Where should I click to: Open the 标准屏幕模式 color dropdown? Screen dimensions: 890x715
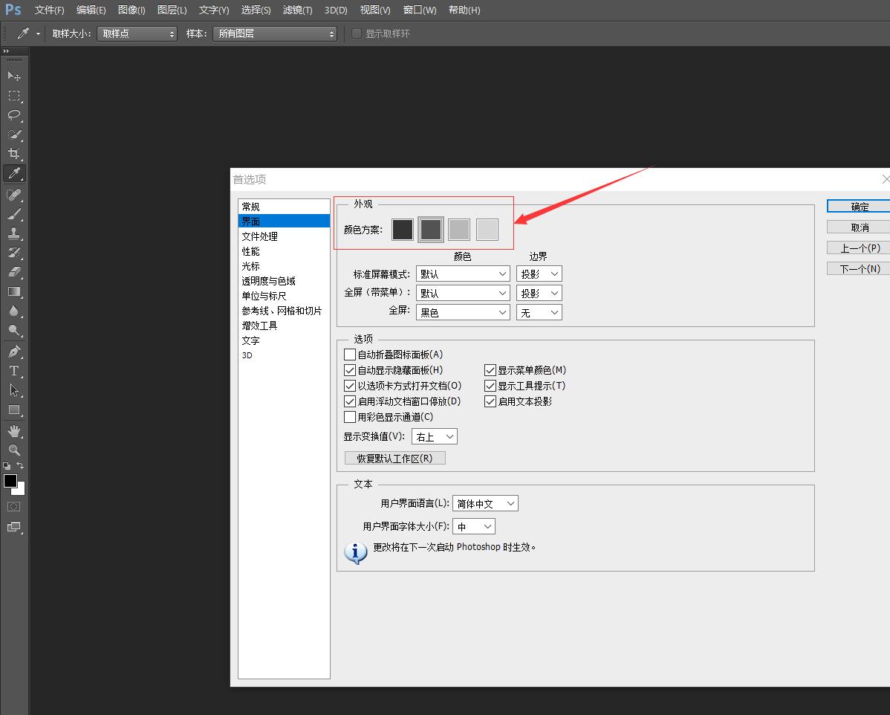(x=462, y=274)
